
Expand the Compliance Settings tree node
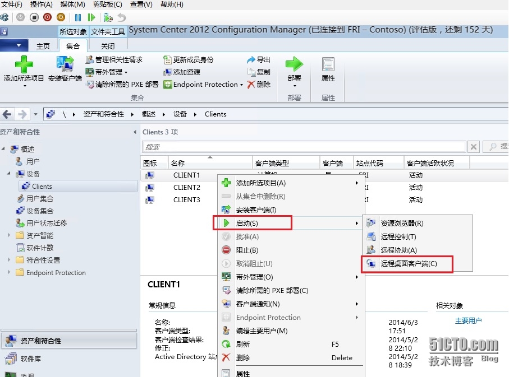[x=9, y=259]
